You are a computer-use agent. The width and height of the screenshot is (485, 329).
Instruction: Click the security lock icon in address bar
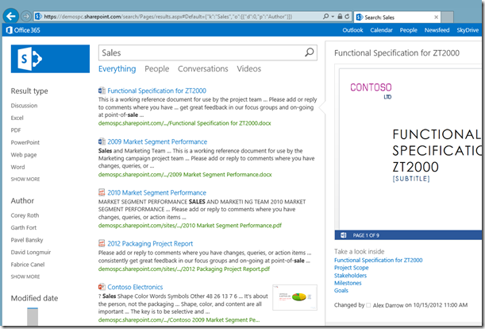(340, 17)
